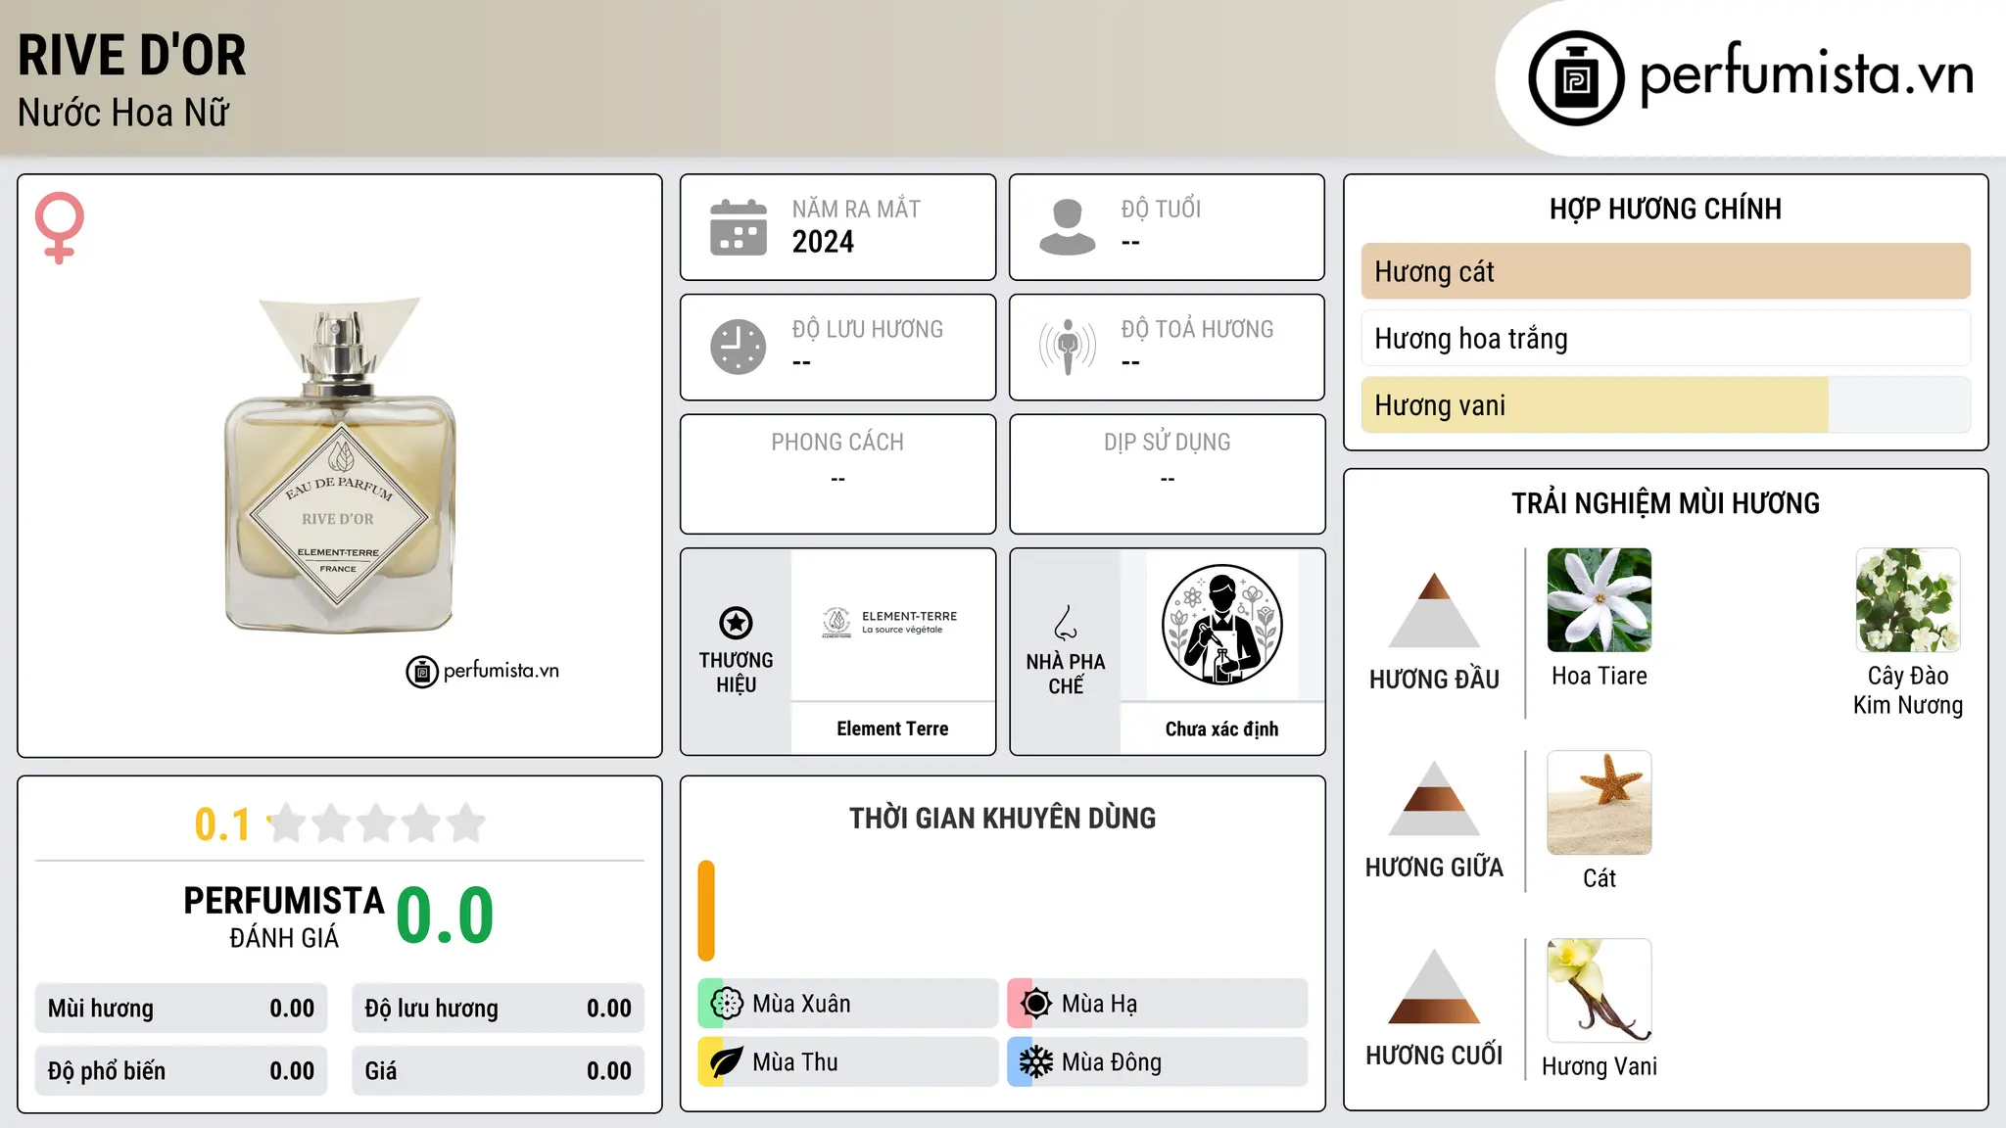Click the HƯƠNG CUỐI label
The width and height of the screenshot is (2006, 1128).
coord(1434,1056)
